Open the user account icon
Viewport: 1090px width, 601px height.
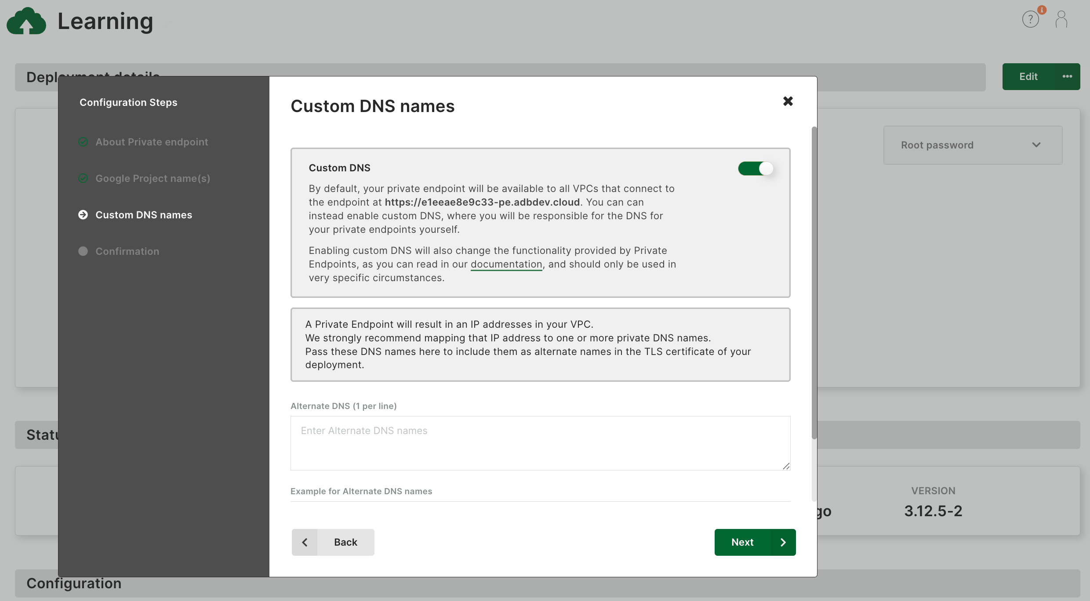pyautogui.click(x=1061, y=19)
